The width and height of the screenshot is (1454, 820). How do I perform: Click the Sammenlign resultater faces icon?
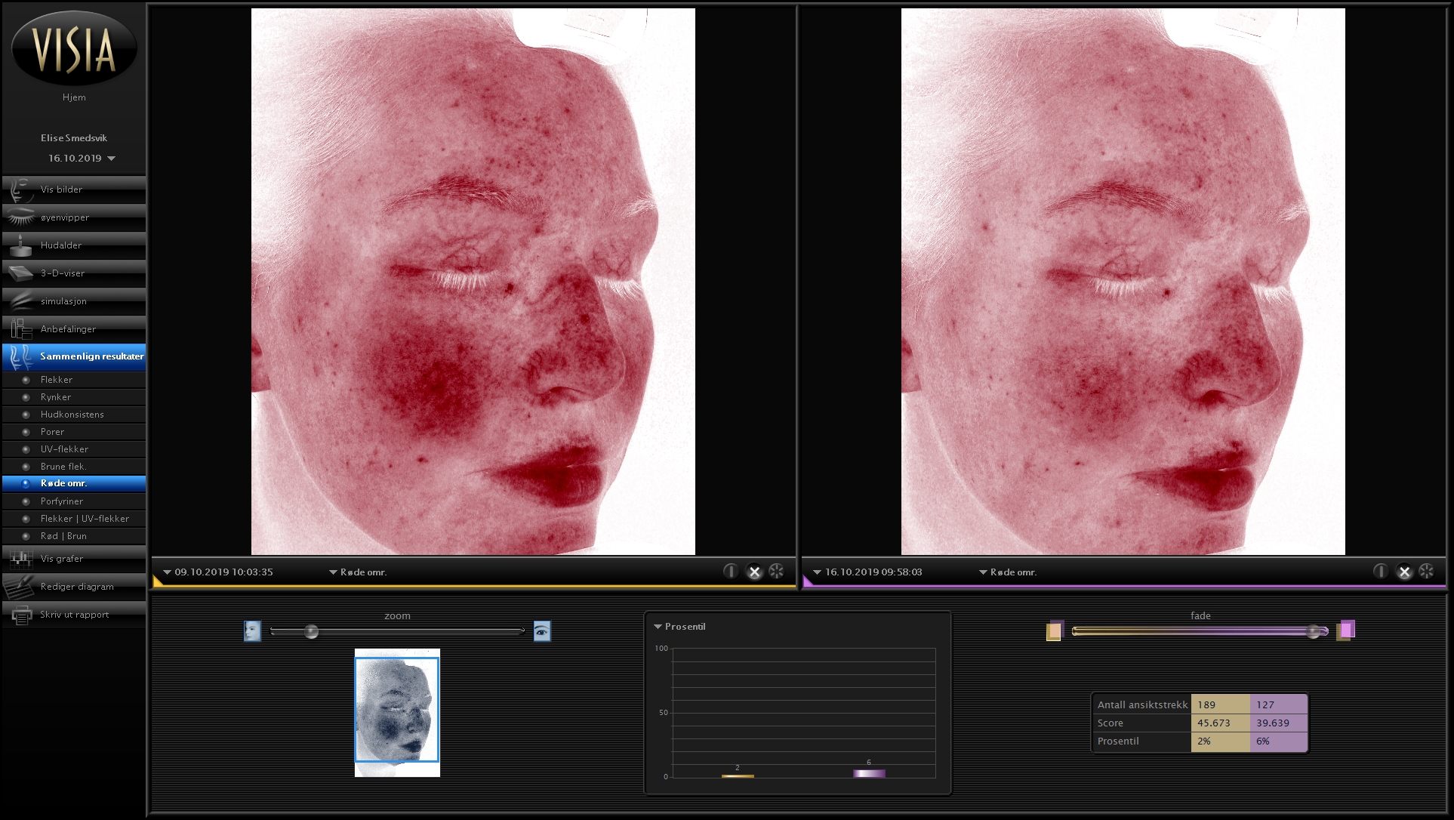pos(21,356)
